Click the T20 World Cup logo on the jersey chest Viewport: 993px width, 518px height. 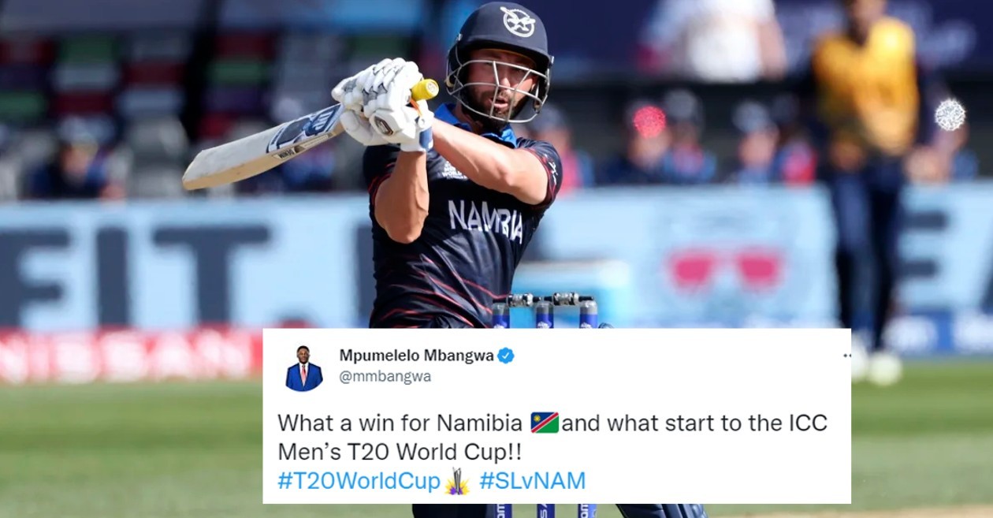coord(454,169)
